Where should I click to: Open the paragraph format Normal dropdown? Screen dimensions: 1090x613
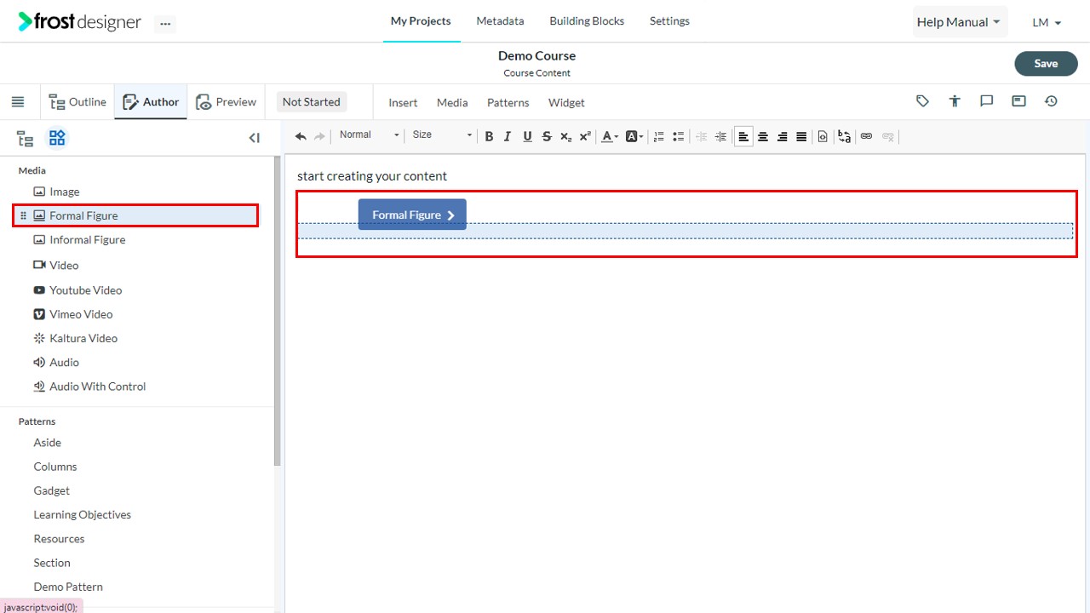[369, 135]
